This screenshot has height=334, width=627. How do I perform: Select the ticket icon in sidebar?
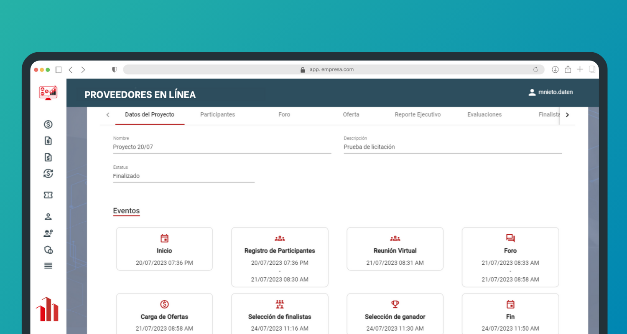(48, 195)
